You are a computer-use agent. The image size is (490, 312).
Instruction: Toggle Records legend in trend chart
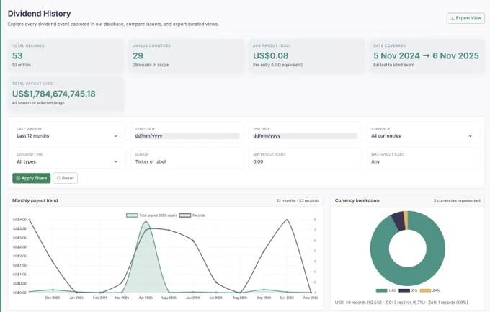tap(192, 215)
